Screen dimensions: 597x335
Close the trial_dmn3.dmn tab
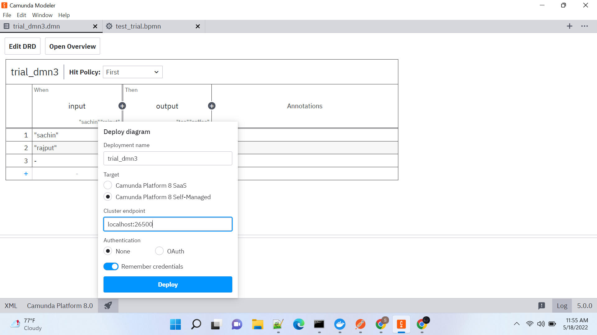click(x=95, y=26)
